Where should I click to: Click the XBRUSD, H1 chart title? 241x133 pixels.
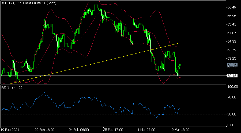(x=29, y=3)
